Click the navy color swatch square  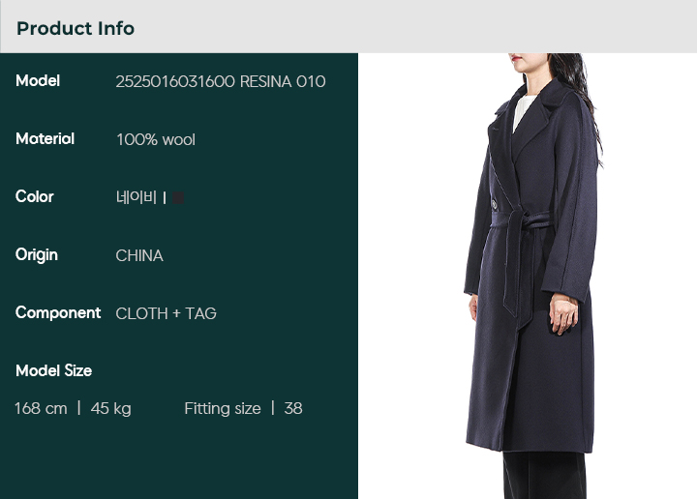point(178,197)
